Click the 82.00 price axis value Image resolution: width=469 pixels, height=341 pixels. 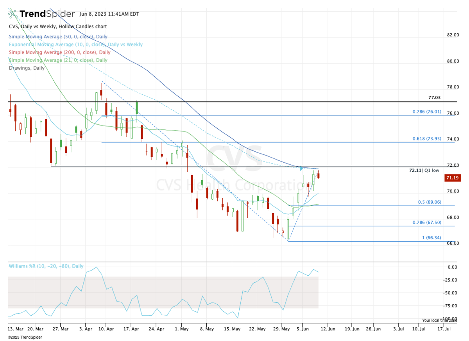pos(453,35)
